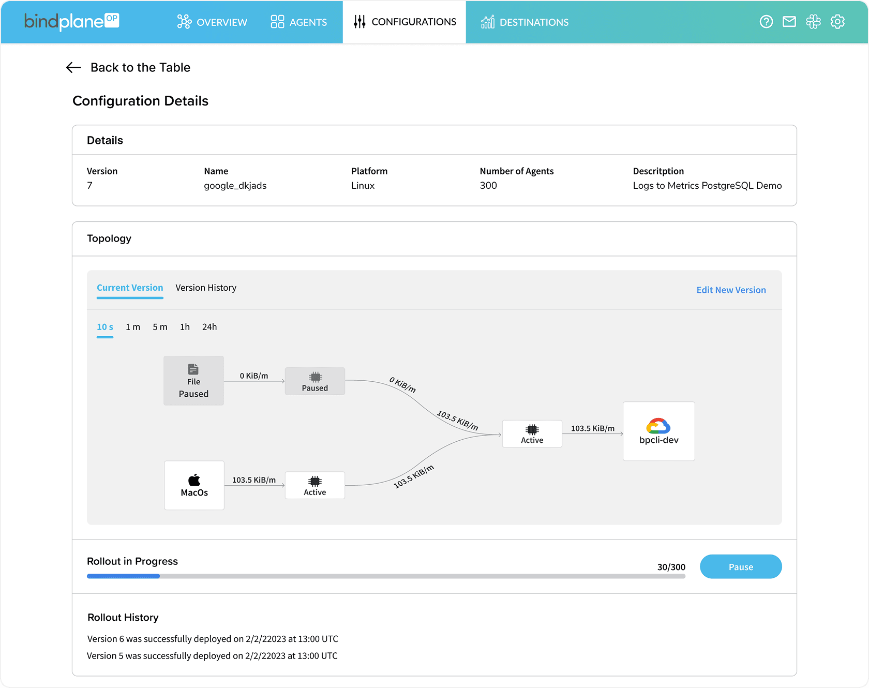
Task: Open settings gear icon
Action: tap(837, 22)
